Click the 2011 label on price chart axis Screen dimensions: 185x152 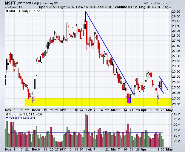(63, 110)
